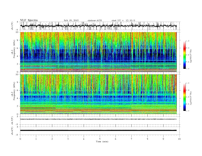Viewport: 202px width, 156px height.
Task: Click the "-3" tick on ch.1 colorbar
Action: click(x=188, y=41)
